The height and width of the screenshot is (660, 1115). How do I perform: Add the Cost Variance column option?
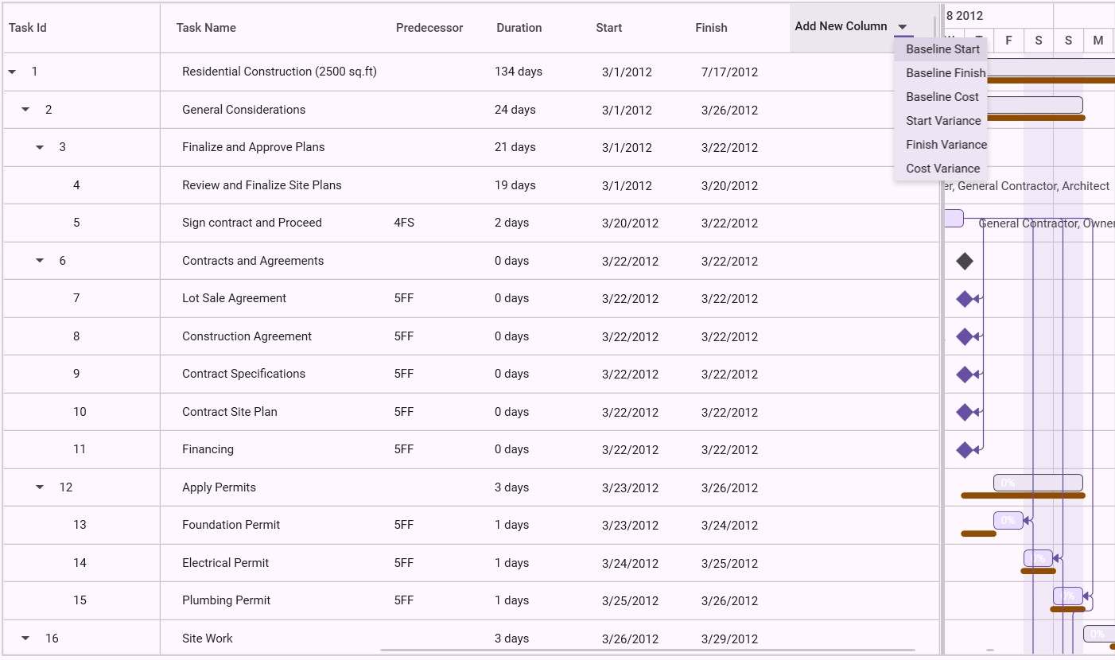pyautogui.click(x=942, y=169)
